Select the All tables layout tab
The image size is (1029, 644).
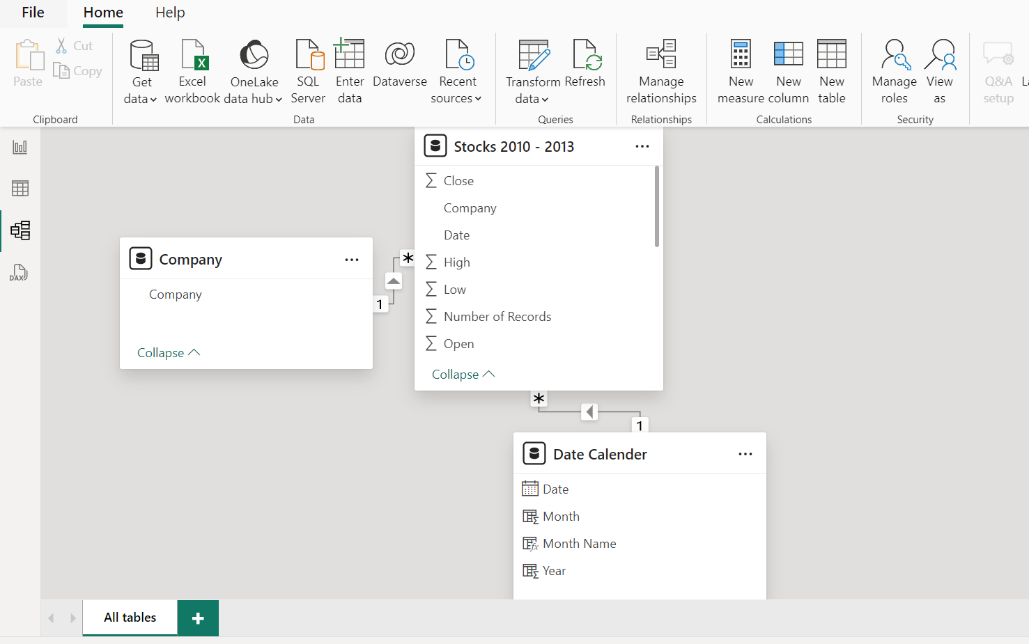[130, 618]
